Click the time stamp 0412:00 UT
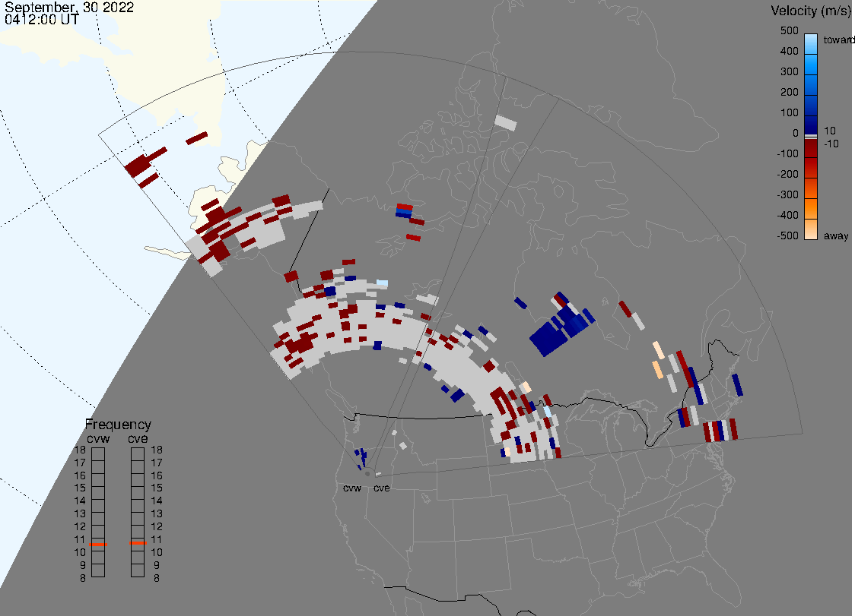855x616 pixels. click(42, 19)
